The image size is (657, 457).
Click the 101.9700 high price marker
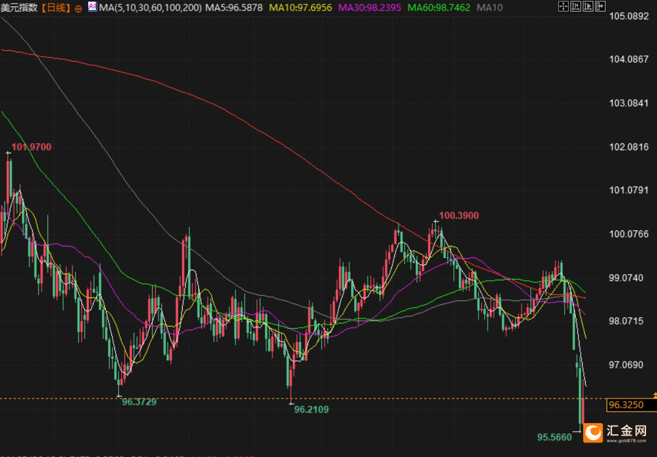pos(31,147)
